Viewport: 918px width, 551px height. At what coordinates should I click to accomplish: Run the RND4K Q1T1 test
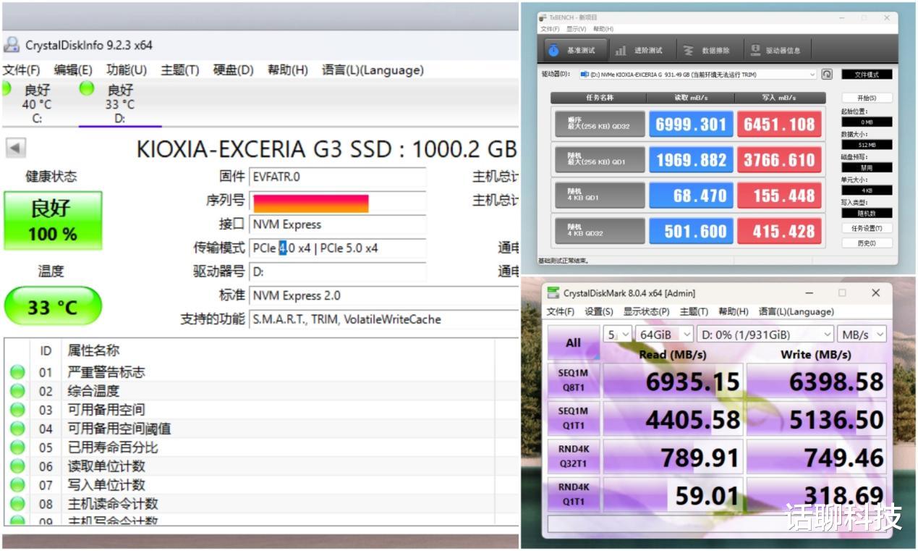tap(573, 495)
